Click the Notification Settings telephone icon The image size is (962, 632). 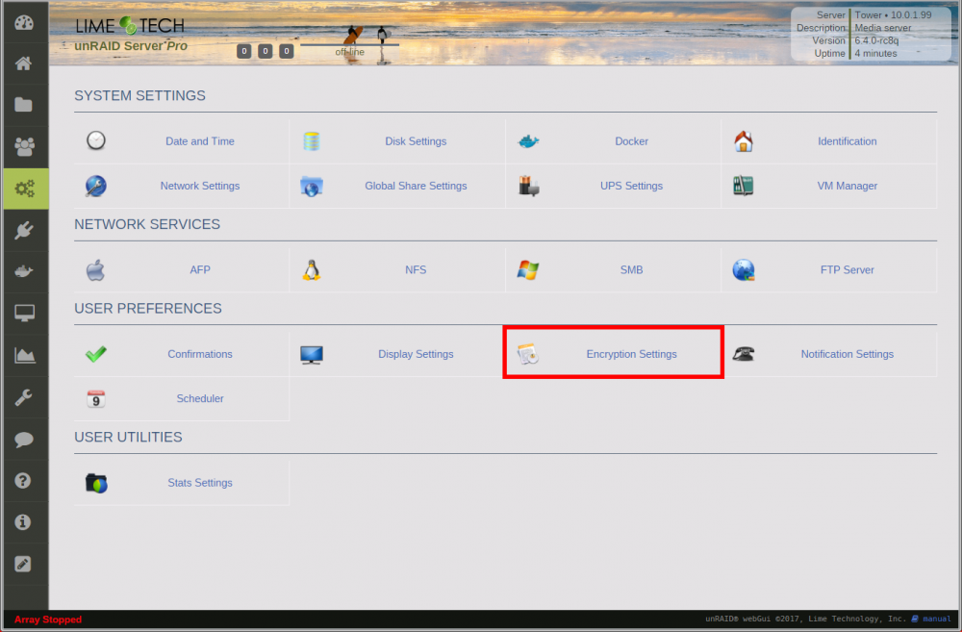(x=744, y=354)
